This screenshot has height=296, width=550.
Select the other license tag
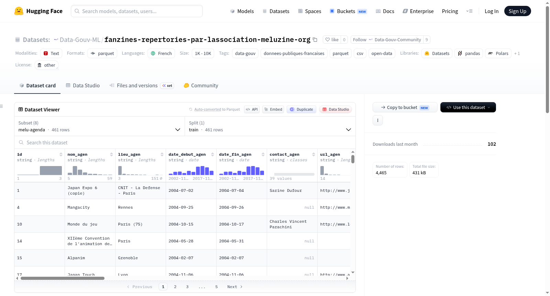point(46,65)
